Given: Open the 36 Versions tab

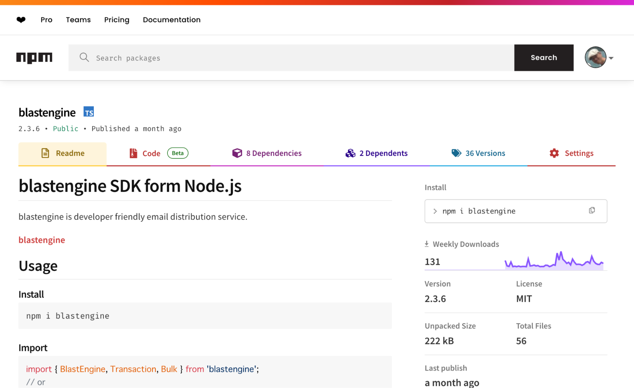Looking at the screenshot, I should coord(478,154).
